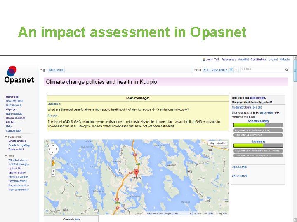Open Page information link
The height and width of the screenshot is (222, 297).
[x=19, y=185]
